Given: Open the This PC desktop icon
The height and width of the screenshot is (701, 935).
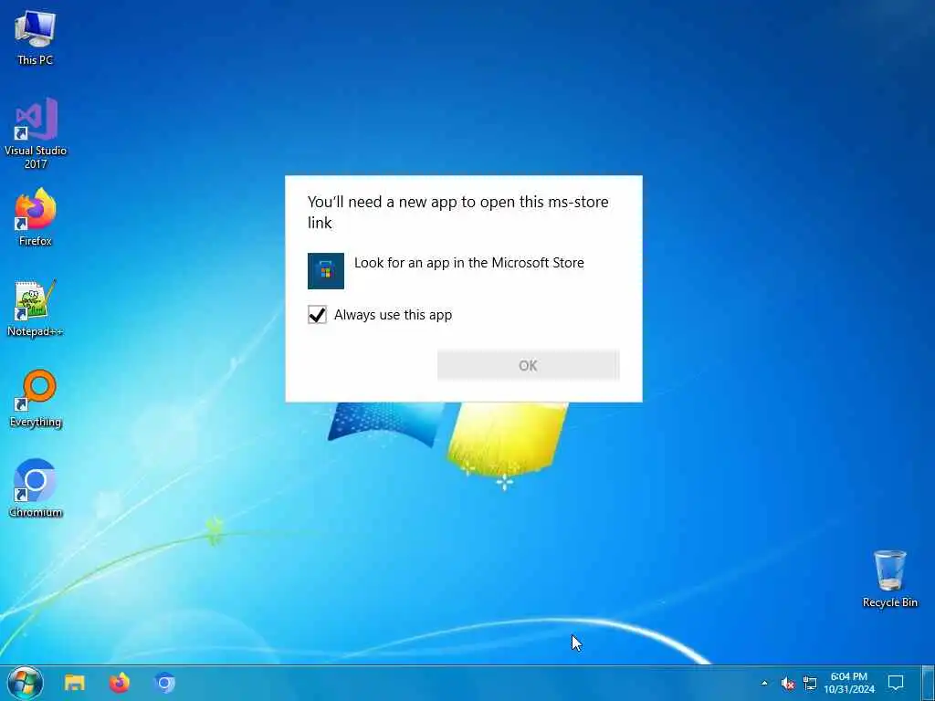Looking at the screenshot, I should click(36, 37).
